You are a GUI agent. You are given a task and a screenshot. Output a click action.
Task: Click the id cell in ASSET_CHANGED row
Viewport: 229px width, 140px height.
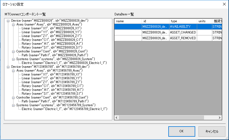(x=155, y=32)
